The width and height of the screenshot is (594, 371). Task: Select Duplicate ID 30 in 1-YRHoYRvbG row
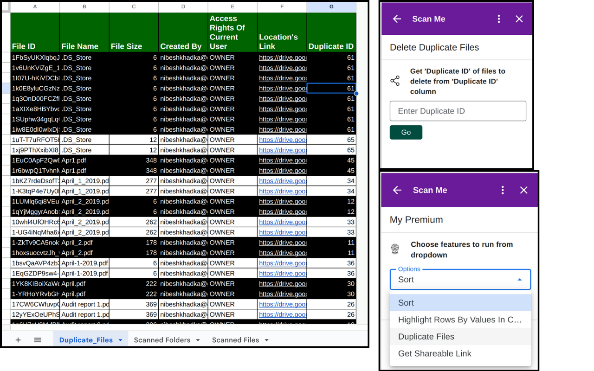pos(331,294)
